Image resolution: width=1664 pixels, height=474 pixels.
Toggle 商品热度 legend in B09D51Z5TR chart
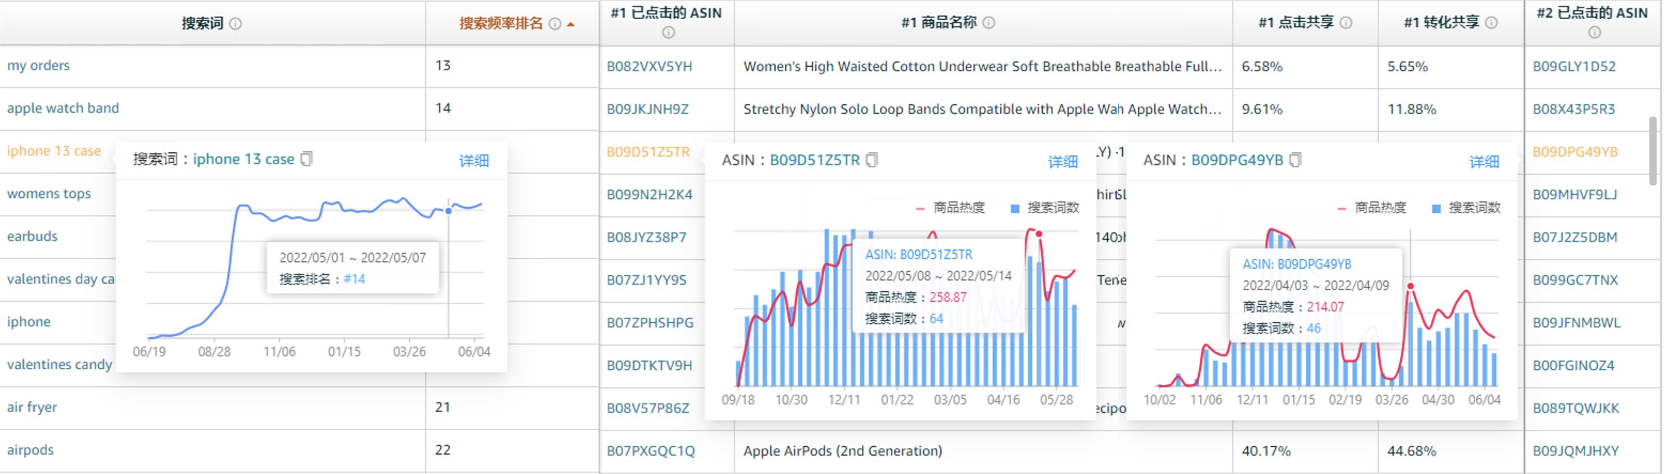pyautogui.click(x=952, y=208)
